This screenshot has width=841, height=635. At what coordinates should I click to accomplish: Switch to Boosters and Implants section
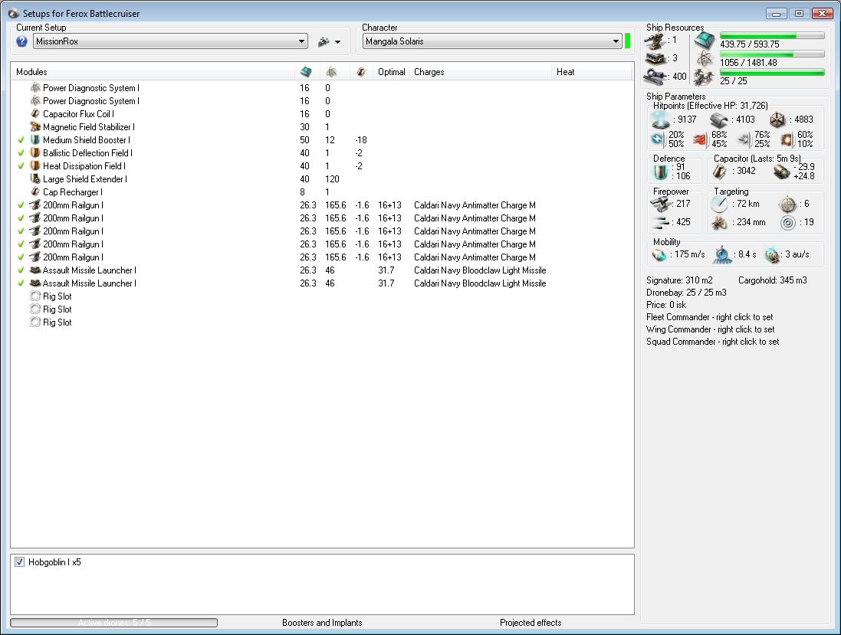click(322, 623)
